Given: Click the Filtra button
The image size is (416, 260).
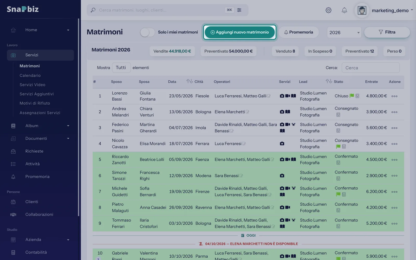Looking at the screenshot, I should coord(387,32).
